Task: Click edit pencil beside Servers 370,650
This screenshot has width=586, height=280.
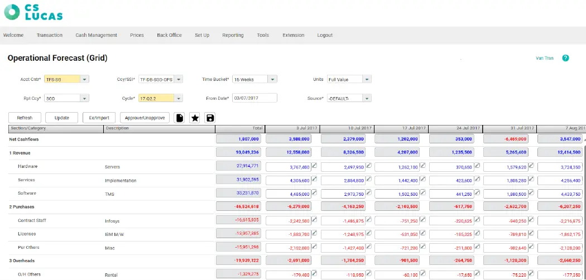Action: (477, 166)
